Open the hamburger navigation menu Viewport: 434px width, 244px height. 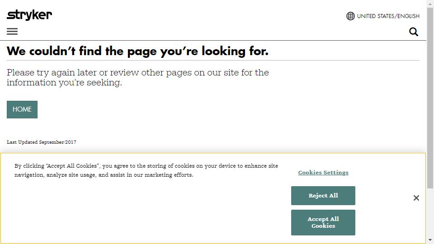click(x=12, y=31)
